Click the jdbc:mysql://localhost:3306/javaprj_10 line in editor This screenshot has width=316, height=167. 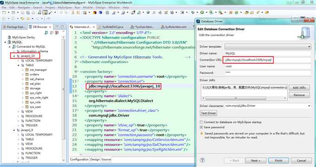pos(124,86)
